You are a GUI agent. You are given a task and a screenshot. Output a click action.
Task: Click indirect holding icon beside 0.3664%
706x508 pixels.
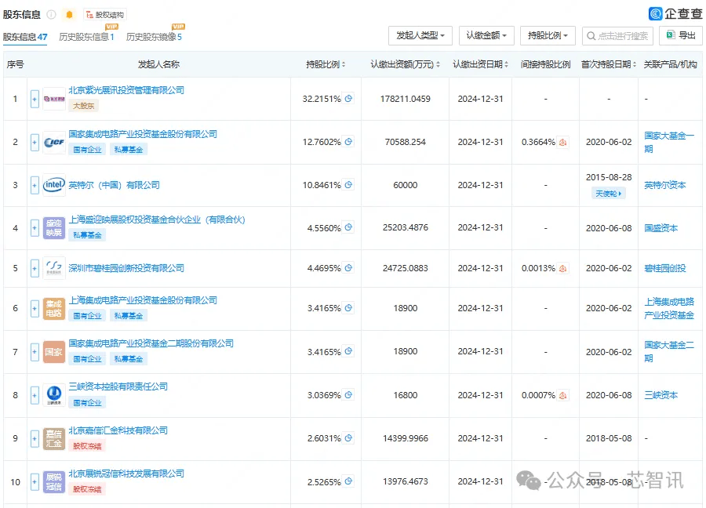[x=562, y=142]
